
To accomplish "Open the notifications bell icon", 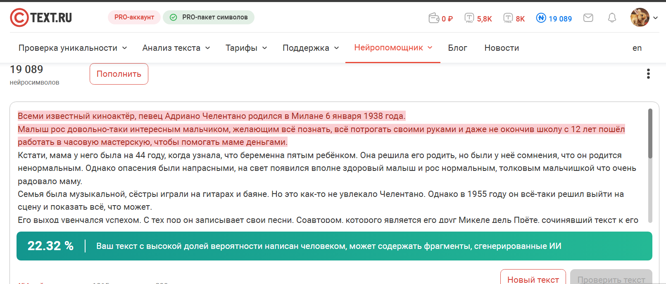I will 612,18.
